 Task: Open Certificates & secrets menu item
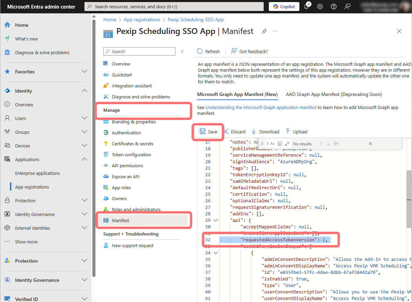[x=133, y=144]
